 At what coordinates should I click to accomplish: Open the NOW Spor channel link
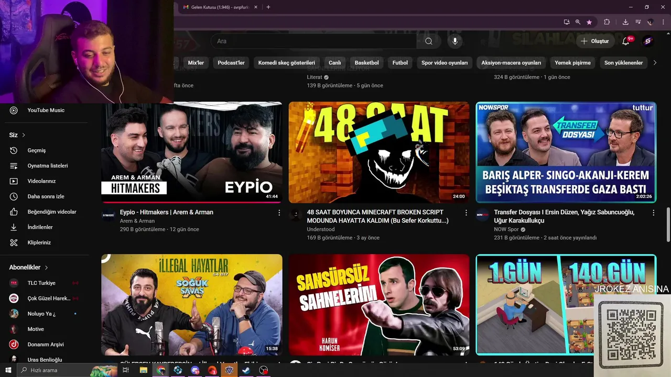[x=506, y=229]
